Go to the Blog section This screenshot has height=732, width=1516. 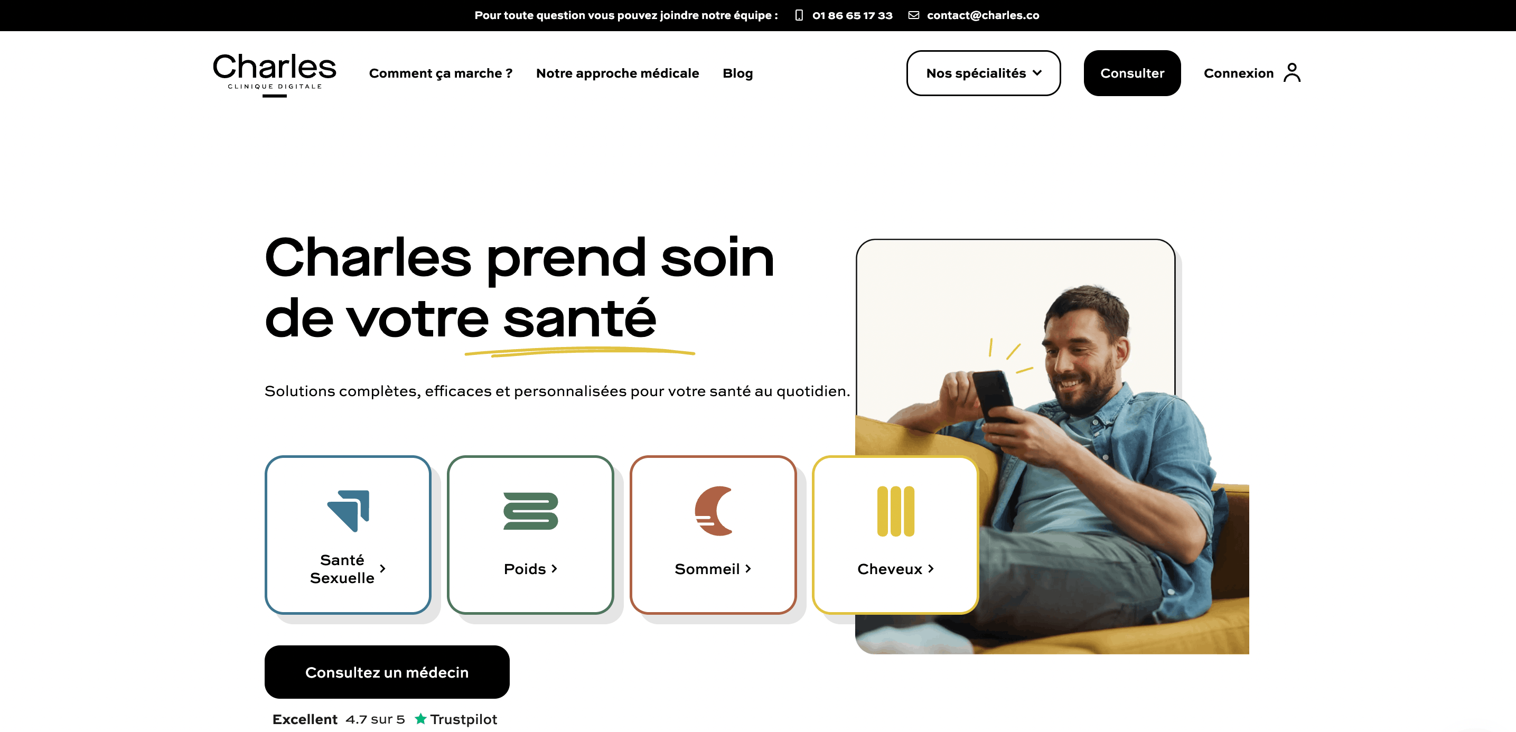737,73
